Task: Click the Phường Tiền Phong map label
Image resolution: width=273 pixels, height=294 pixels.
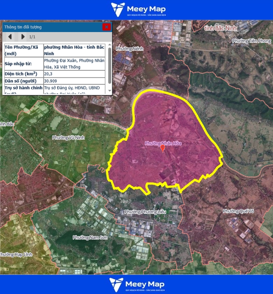Action: (x=251, y=41)
